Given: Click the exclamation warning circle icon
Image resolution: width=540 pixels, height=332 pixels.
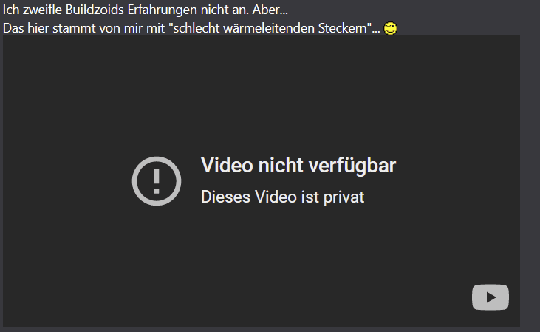Looking at the screenshot, I should tap(157, 181).
